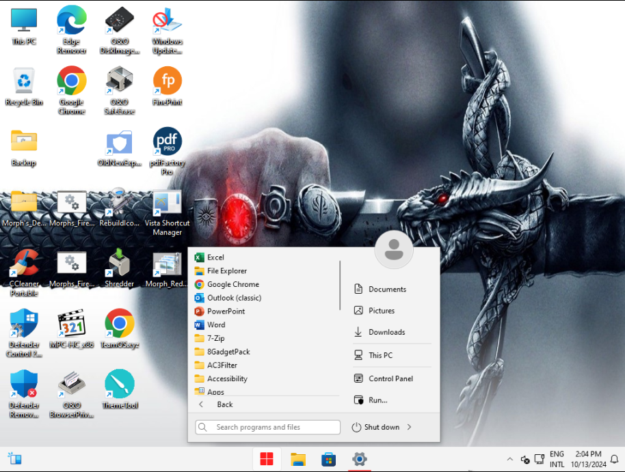625x472 pixels.
Task: Open O&O SafeErase shortcut
Action: tap(120, 91)
